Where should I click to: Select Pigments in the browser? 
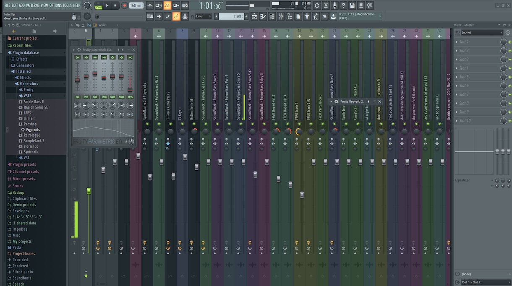coord(33,130)
